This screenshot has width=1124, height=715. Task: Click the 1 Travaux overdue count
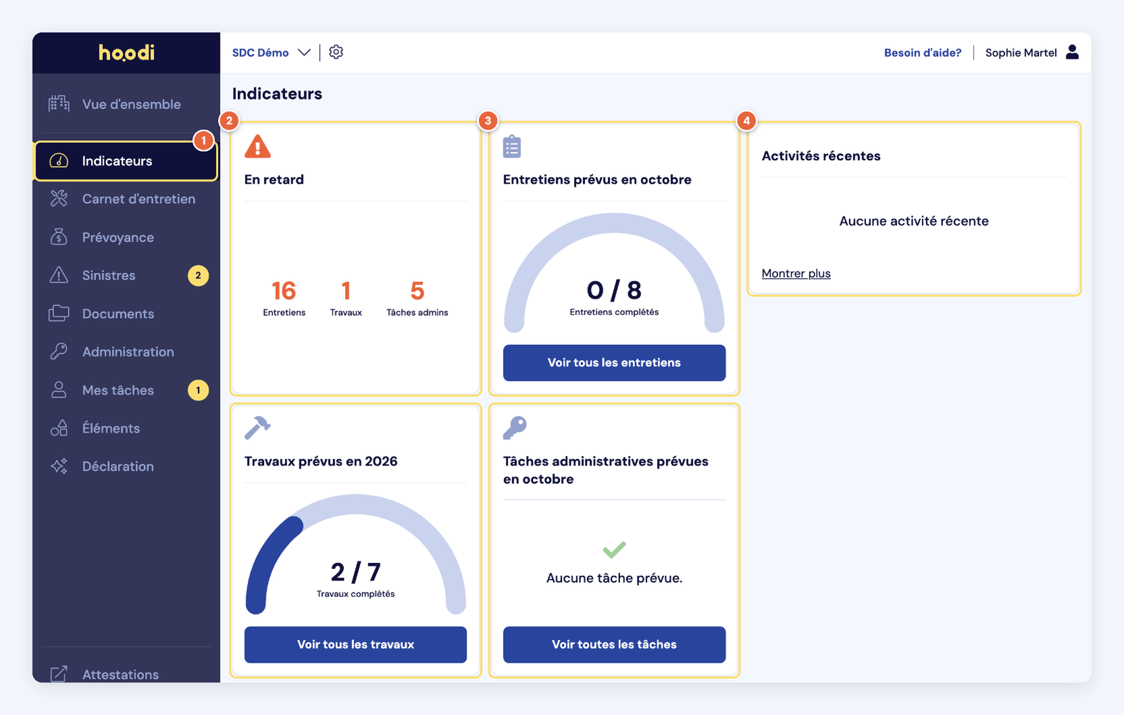(x=346, y=298)
